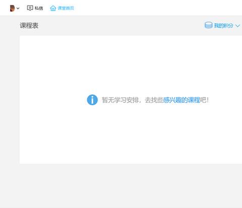
Task: Click the 私信 message bubble icon
Action: tap(30, 8)
